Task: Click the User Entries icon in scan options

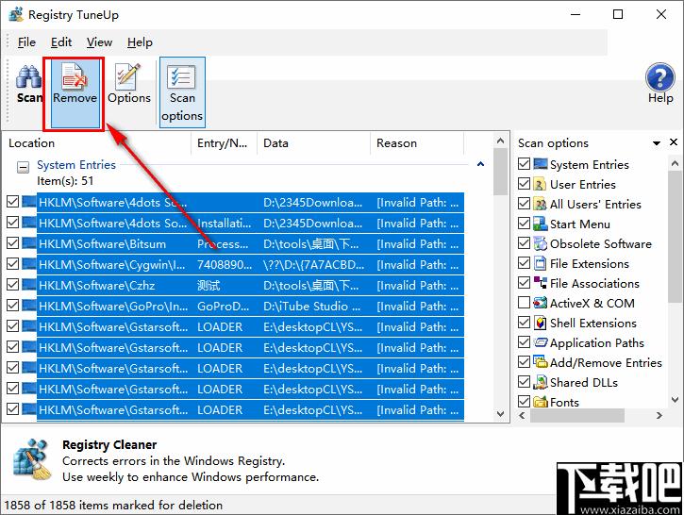Action: click(540, 184)
